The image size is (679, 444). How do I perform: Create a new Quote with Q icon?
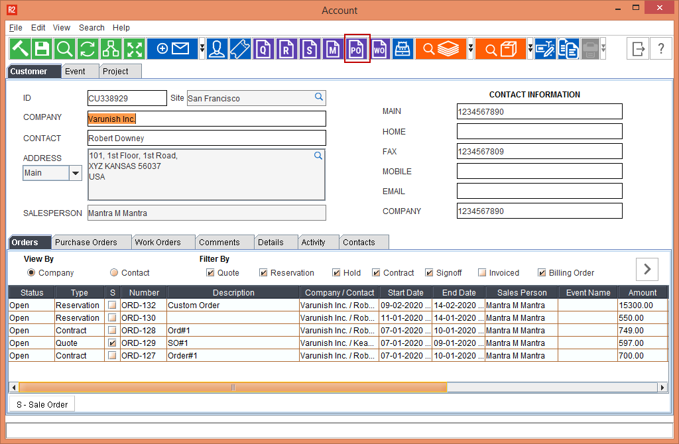tap(264, 49)
